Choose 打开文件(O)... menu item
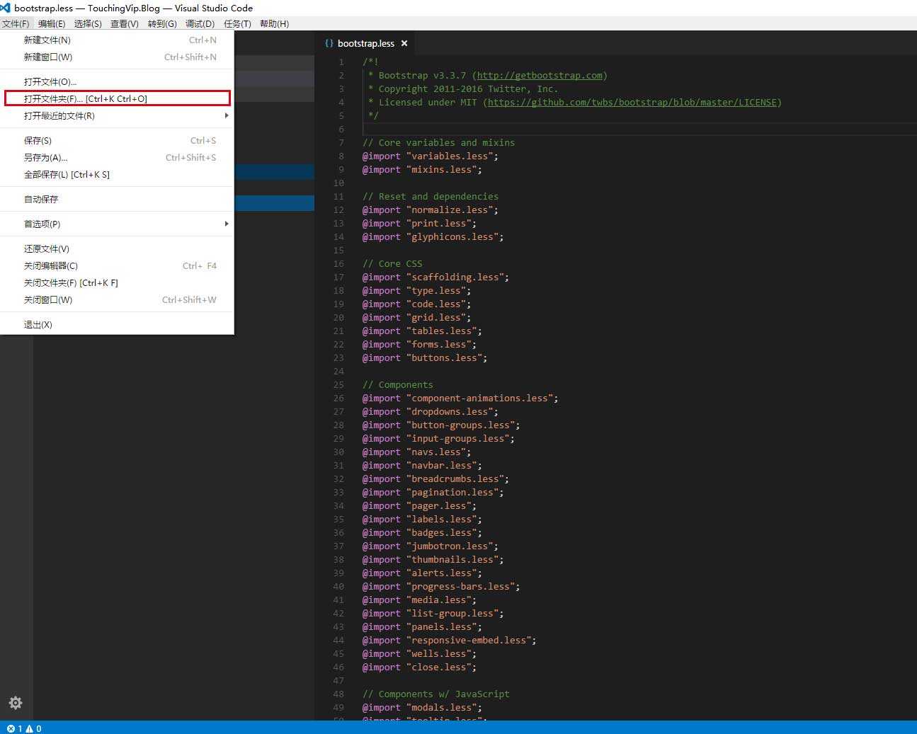This screenshot has height=734, width=917. (x=117, y=82)
